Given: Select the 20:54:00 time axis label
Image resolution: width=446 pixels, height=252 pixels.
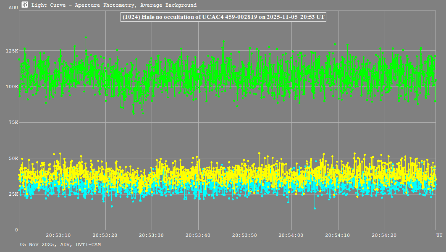Looking at the screenshot, I should (291, 236).
